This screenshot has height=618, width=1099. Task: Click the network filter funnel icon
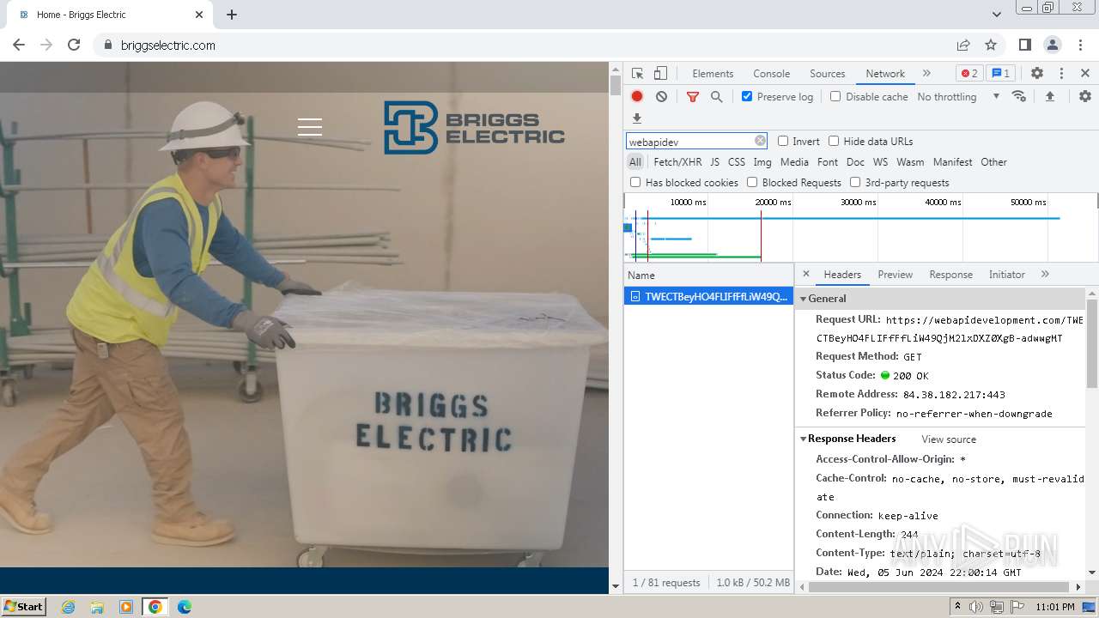coord(692,97)
